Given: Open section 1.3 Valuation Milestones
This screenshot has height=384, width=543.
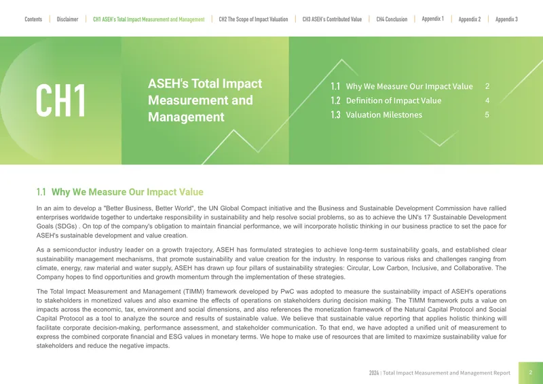Looking at the screenshot, I should coord(377,115).
